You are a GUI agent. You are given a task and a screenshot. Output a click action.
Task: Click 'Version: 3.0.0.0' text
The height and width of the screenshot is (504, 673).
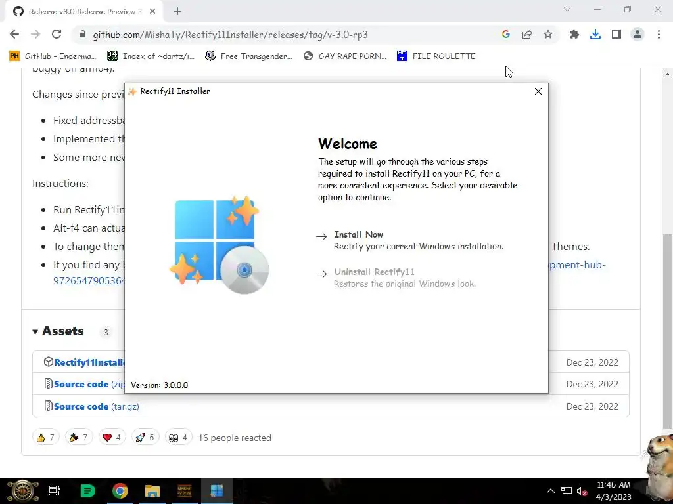coord(159,385)
